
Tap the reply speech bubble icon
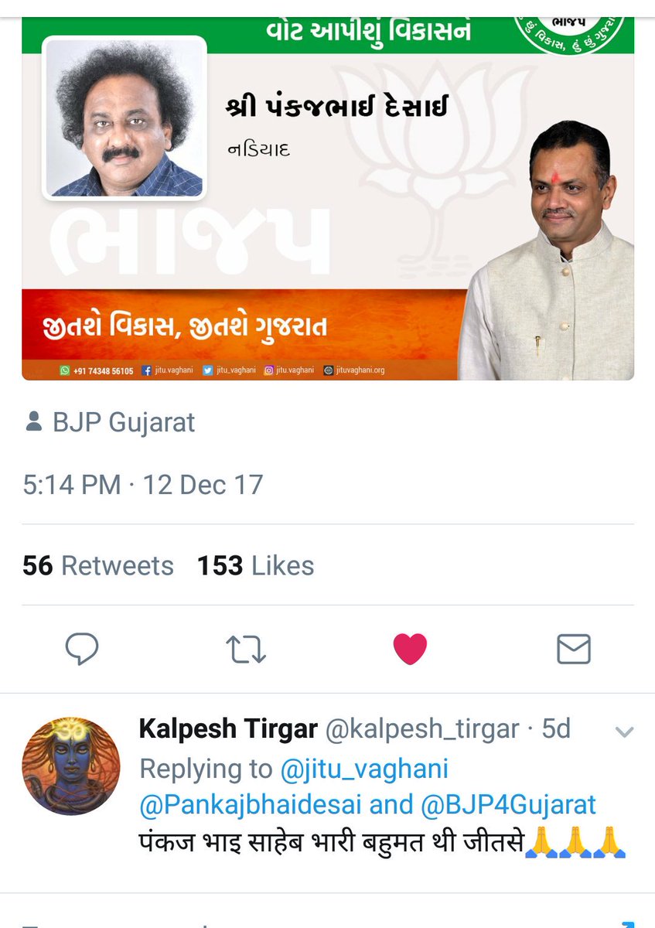pos(81,650)
